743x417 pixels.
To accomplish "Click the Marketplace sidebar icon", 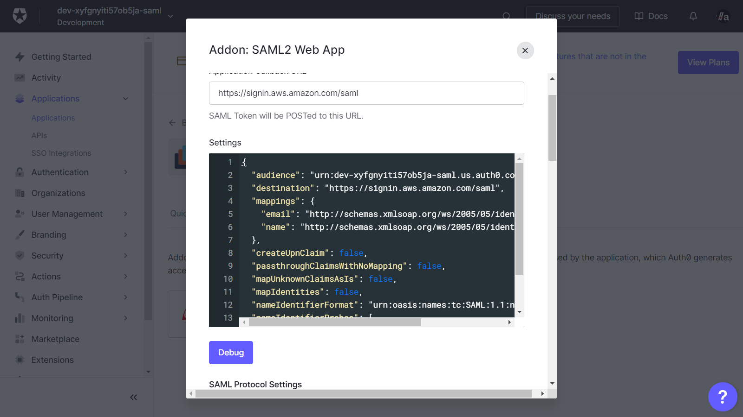I will pos(20,339).
